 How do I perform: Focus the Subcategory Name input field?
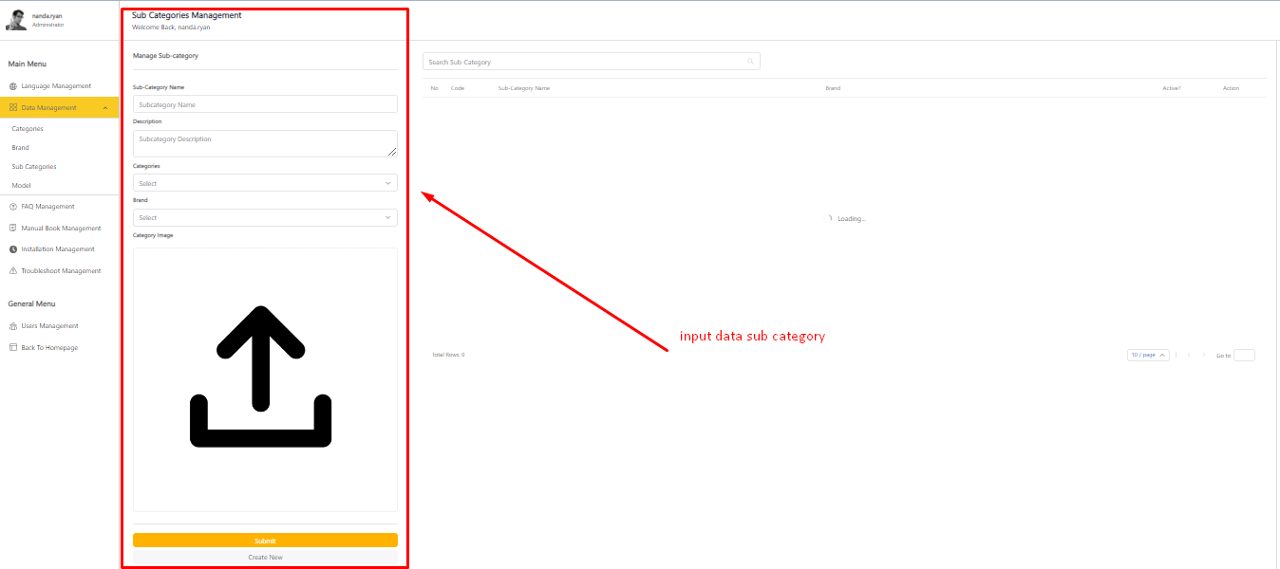265,104
